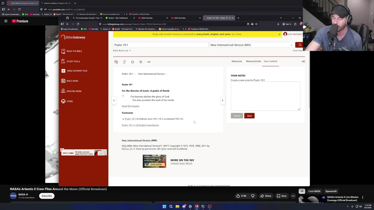
Task: Select From NASA filter chip
Action: pos(314,191)
